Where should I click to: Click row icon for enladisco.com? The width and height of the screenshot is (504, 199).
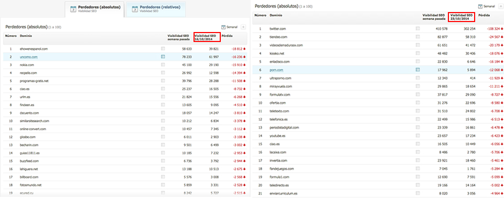pyautogui.click(x=417, y=61)
